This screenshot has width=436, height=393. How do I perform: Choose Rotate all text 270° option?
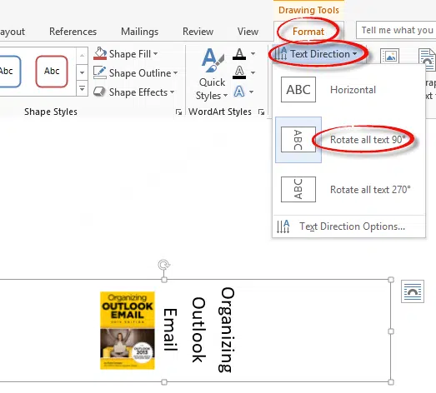348,189
